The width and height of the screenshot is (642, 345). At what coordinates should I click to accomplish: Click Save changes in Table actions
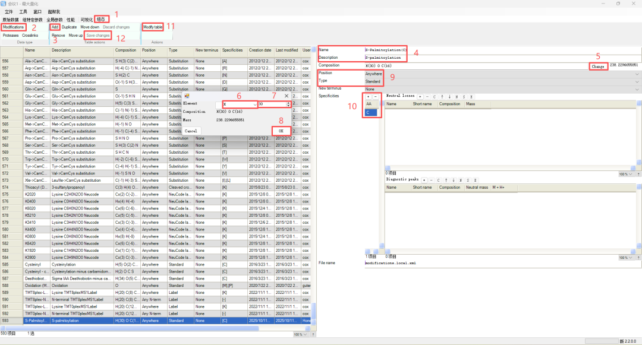click(98, 36)
